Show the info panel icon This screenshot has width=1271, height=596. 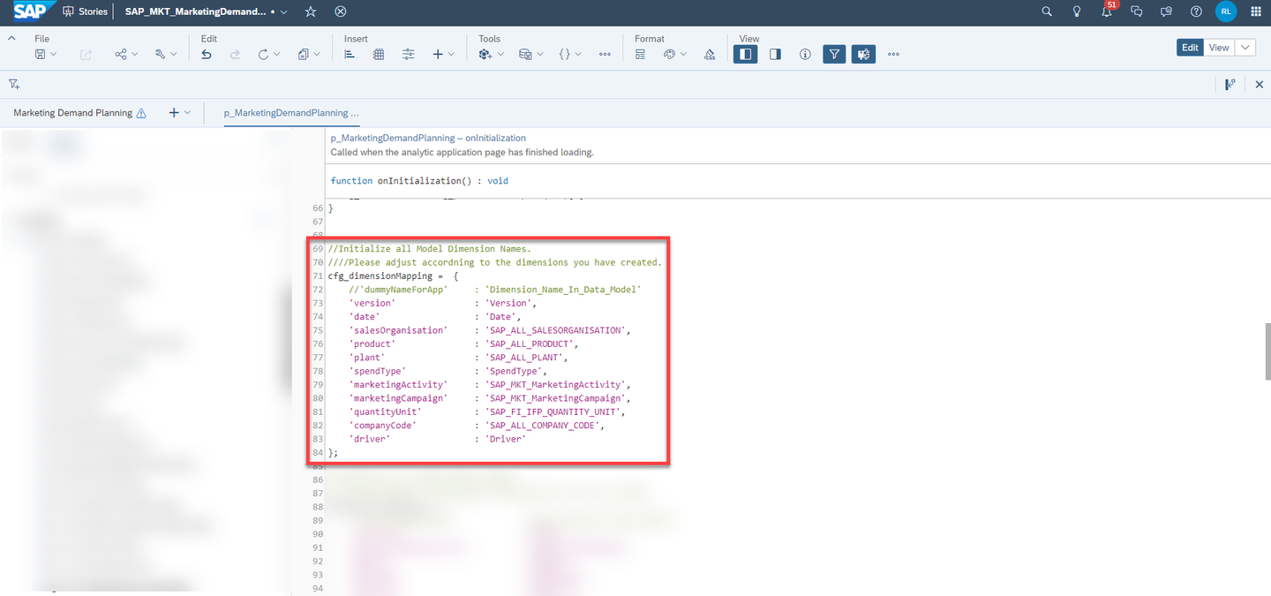[805, 55]
